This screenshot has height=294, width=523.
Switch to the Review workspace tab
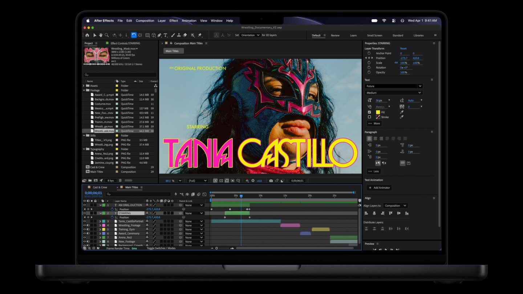pos(335,36)
